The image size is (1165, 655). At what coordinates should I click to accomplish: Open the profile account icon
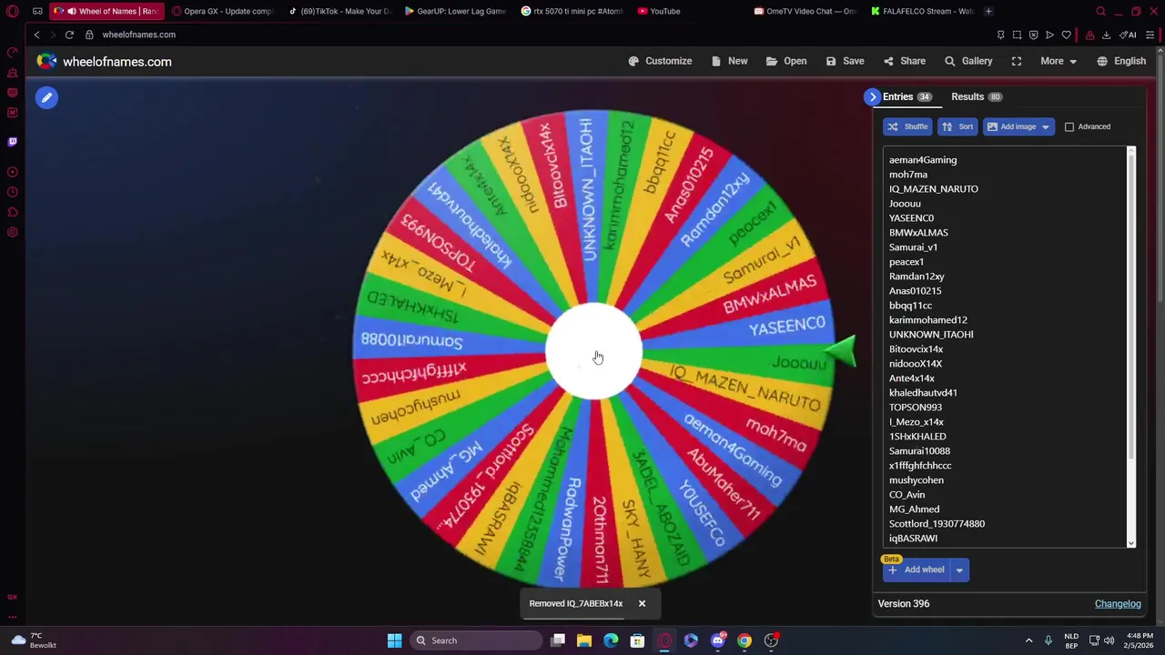[x=1089, y=35]
